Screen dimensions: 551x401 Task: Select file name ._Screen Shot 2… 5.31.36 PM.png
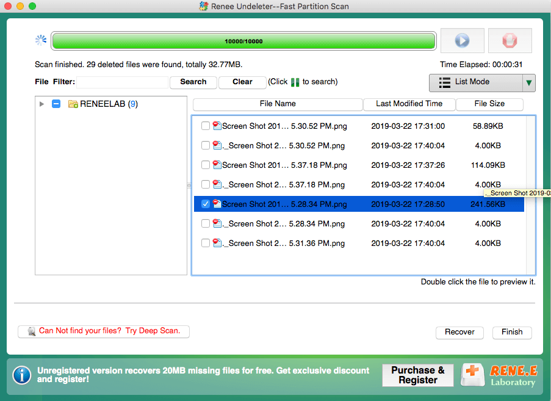[284, 244]
